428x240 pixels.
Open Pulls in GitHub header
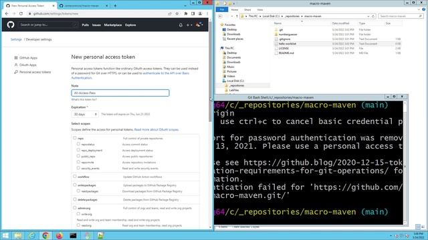(86, 25)
